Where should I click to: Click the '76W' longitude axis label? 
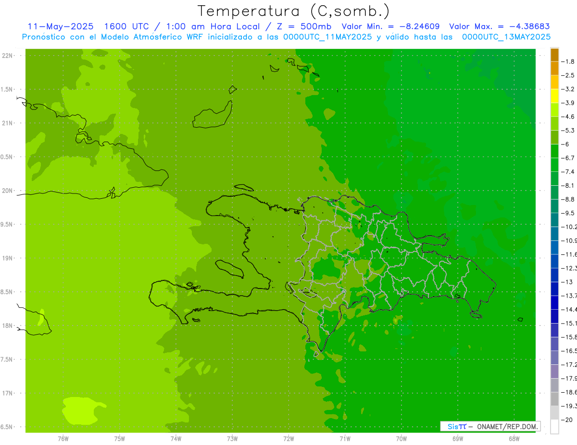pyautogui.click(x=63, y=439)
